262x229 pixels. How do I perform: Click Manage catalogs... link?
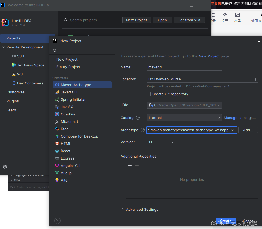(x=240, y=118)
